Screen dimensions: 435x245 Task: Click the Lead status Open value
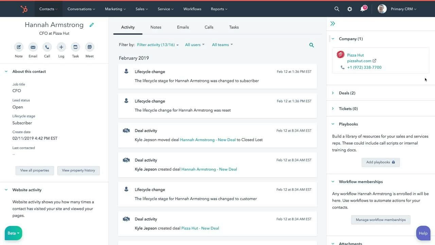(18, 107)
